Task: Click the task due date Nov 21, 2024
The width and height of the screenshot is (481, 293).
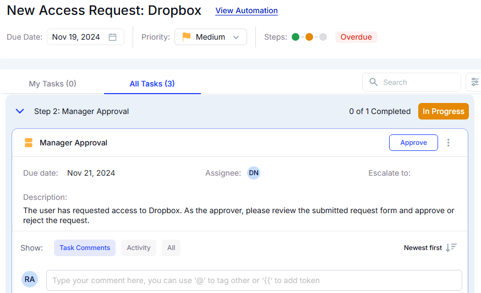Action: 91,173
